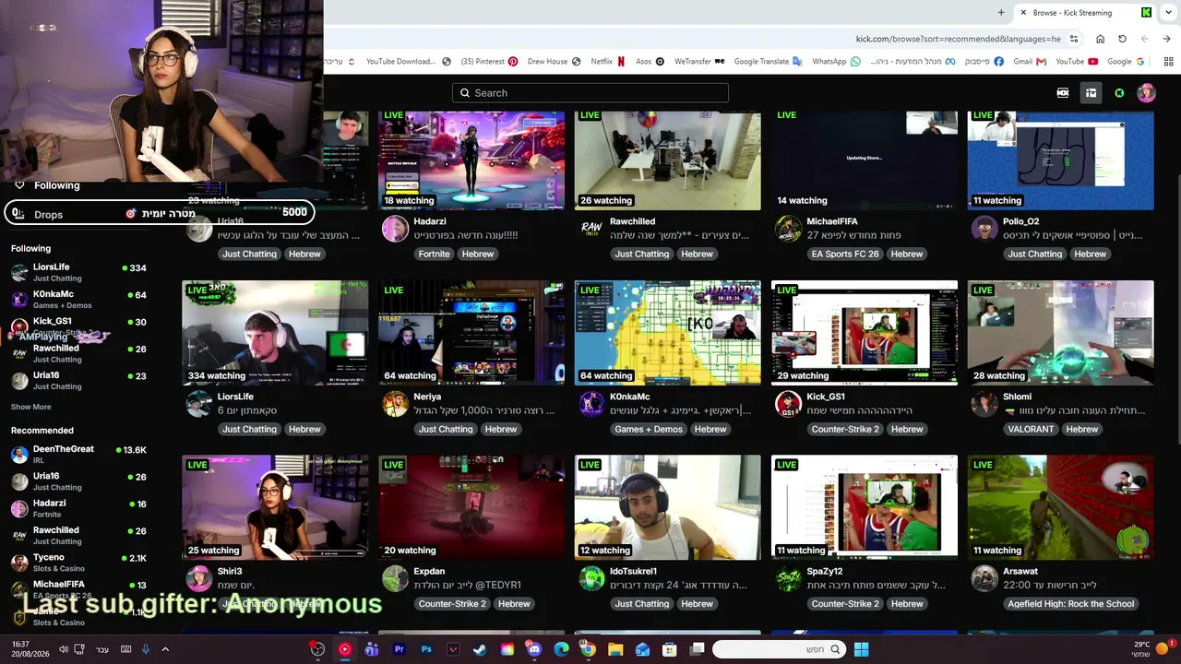Open LiorsLife in Following sidebar list
Screen dimensions: 1181x664
(79, 272)
